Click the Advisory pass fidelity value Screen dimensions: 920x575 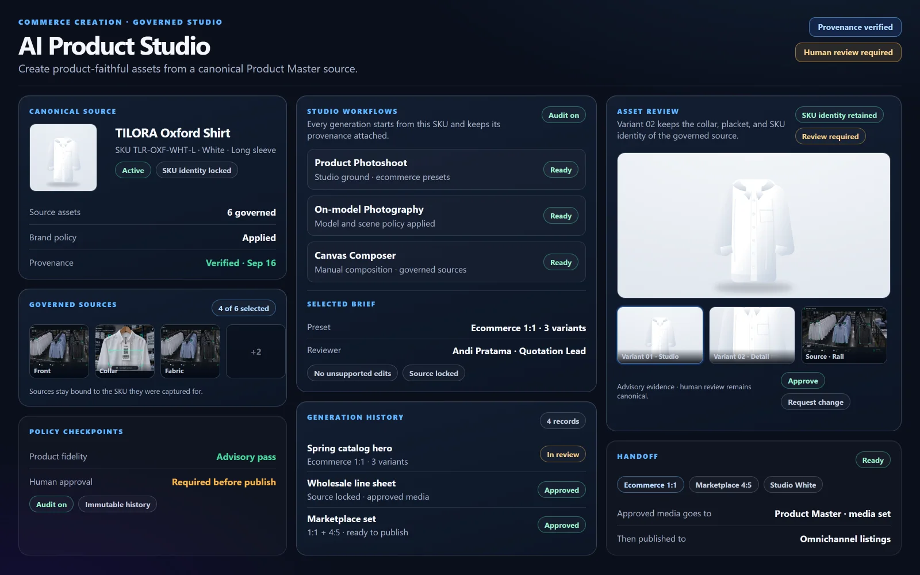pos(246,457)
